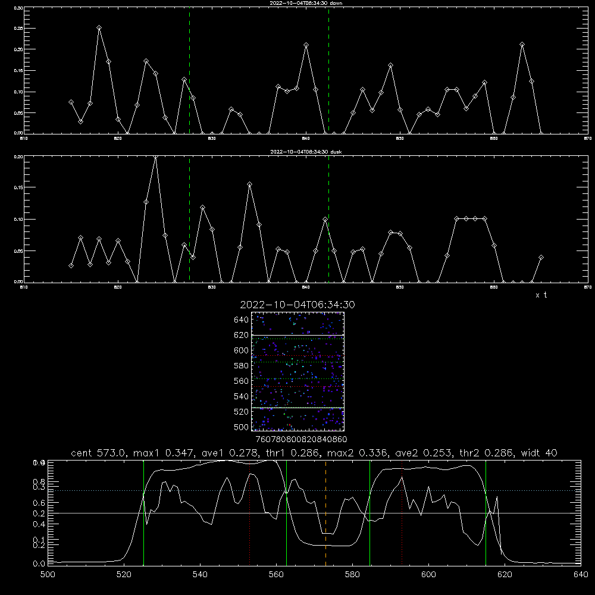Click the '640' x-axis label of the bottom plot
595x595 pixels.
(x=581, y=575)
